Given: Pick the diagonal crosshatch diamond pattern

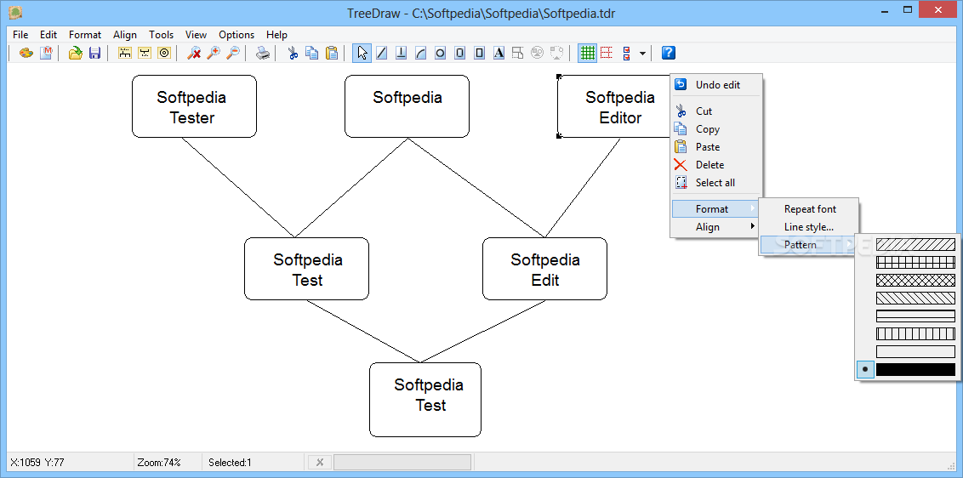Looking at the screenshot, I should 915,280.
